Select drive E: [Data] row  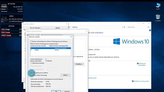[50, 50]
